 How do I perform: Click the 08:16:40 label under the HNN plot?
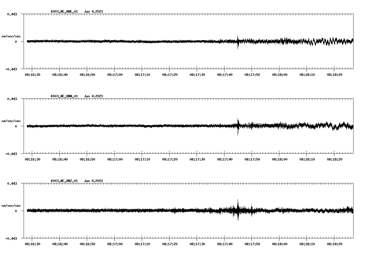[60, 159]
